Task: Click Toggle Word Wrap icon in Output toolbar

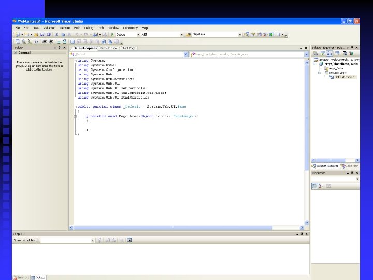Action: 130,240
